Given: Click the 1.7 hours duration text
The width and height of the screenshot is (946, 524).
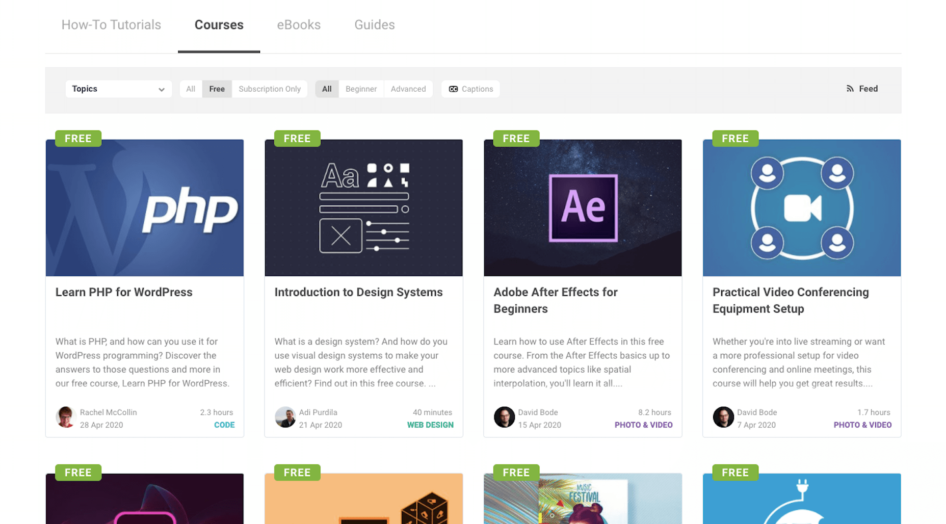Looking at the screenshot, I should [874, 412].
